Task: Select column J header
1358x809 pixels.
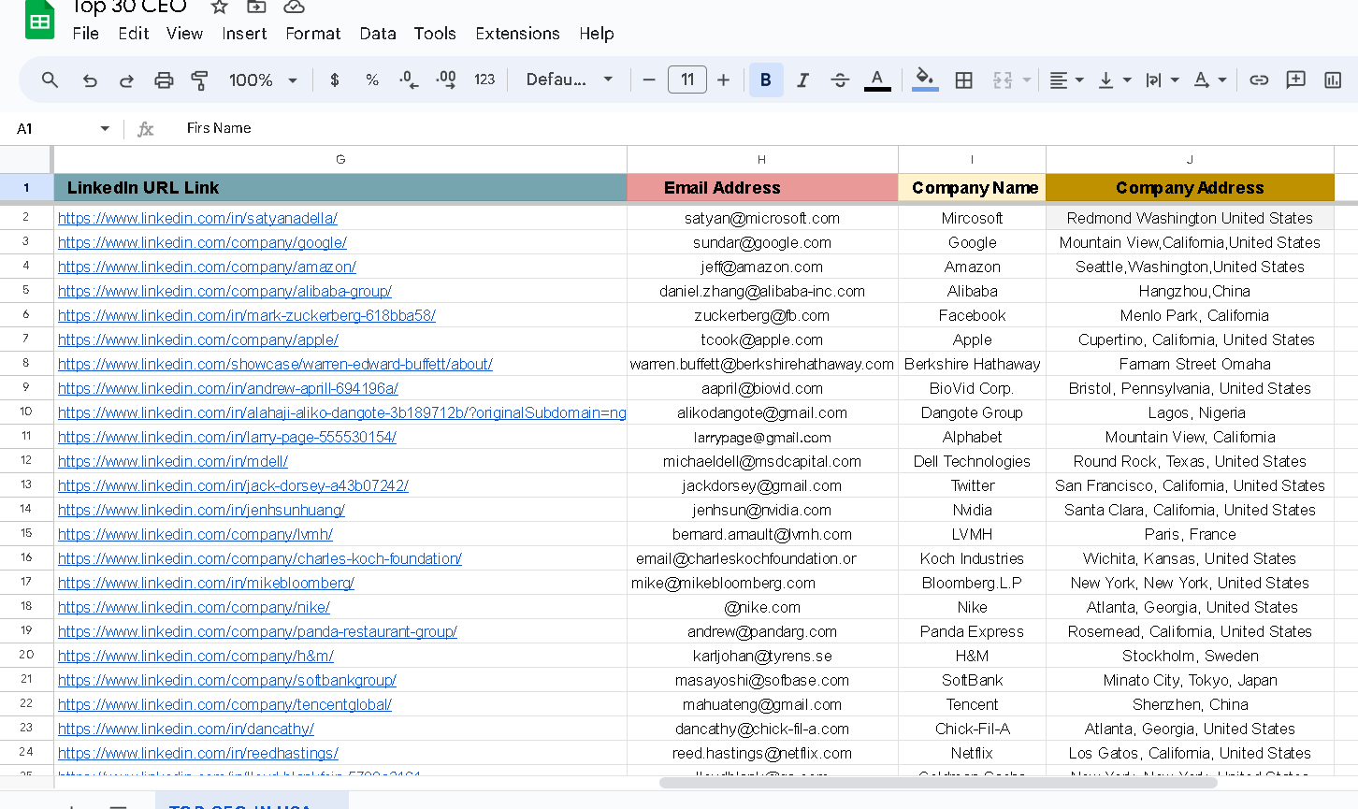Action: (1190, 160)
